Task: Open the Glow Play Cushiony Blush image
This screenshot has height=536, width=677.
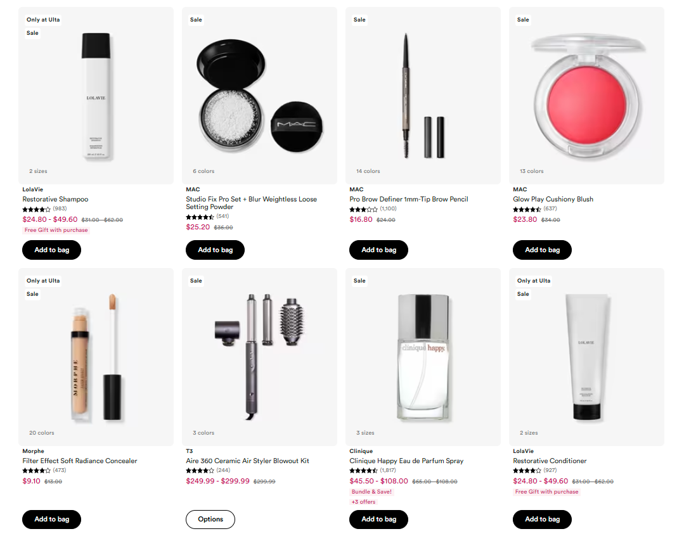Action: 586,96
